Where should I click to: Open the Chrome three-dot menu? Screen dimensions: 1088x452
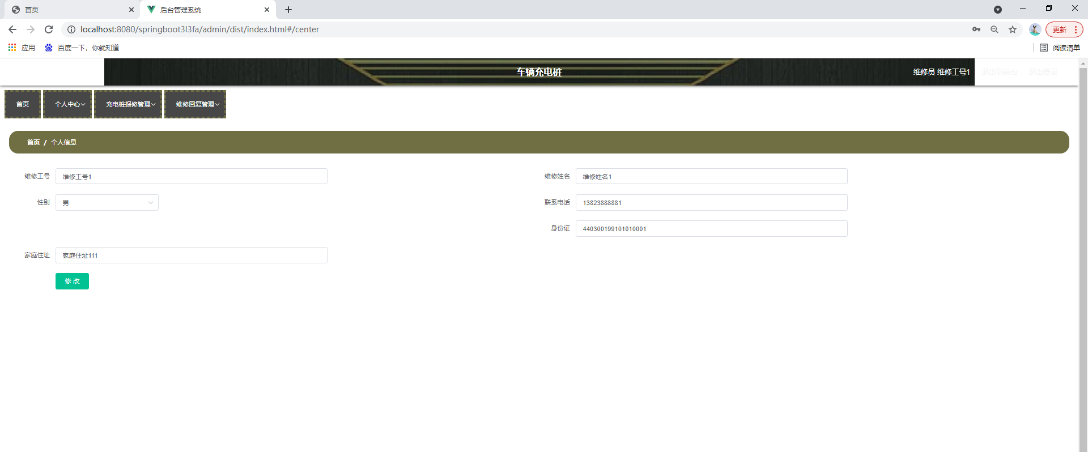coord(1076,29)
